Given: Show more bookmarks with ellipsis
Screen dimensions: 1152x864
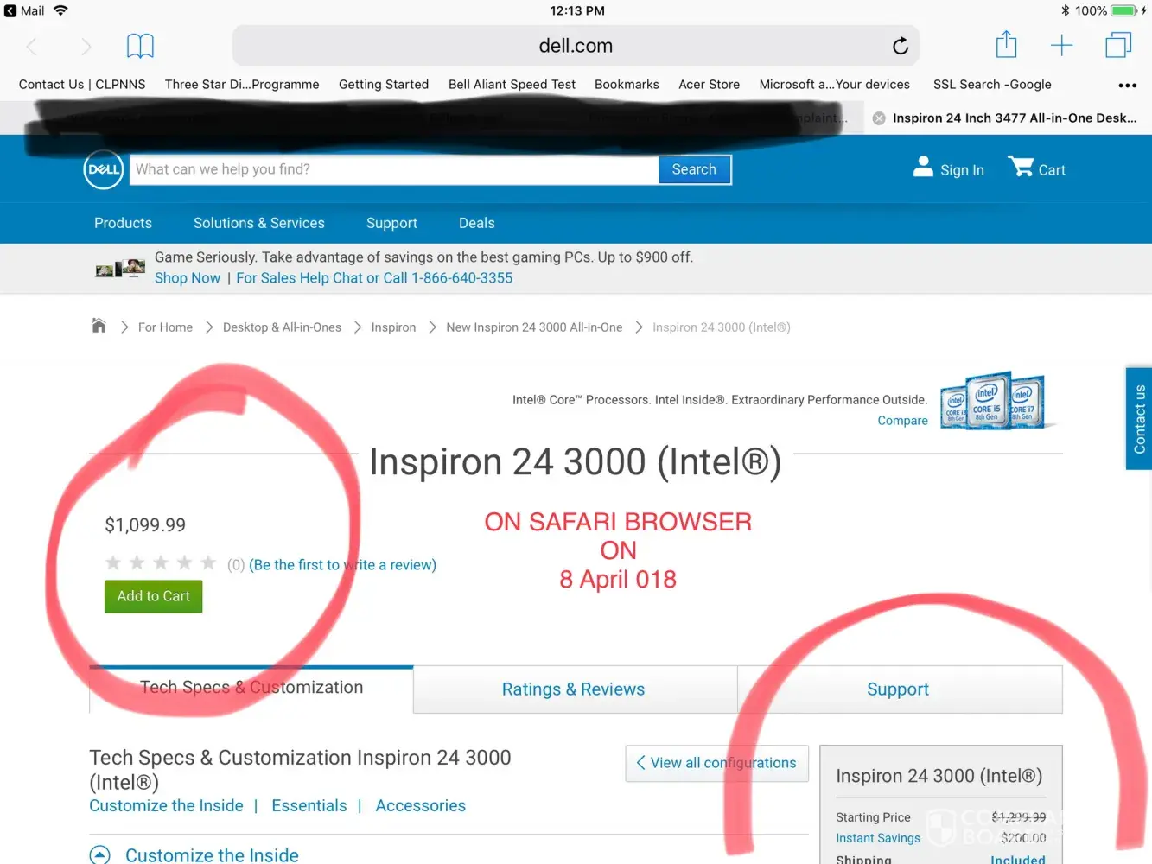Looking at the screenshot, I should click(1127, 85).
